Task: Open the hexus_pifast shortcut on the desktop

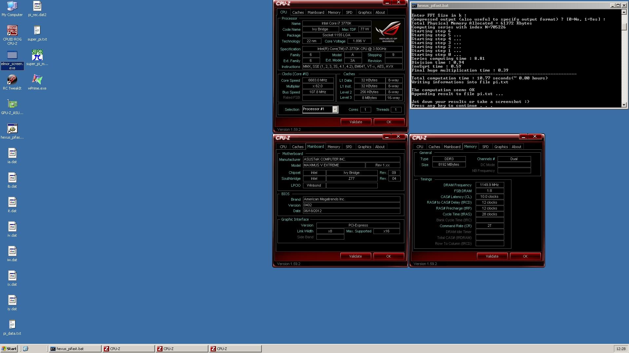Action: coord(12,131)
